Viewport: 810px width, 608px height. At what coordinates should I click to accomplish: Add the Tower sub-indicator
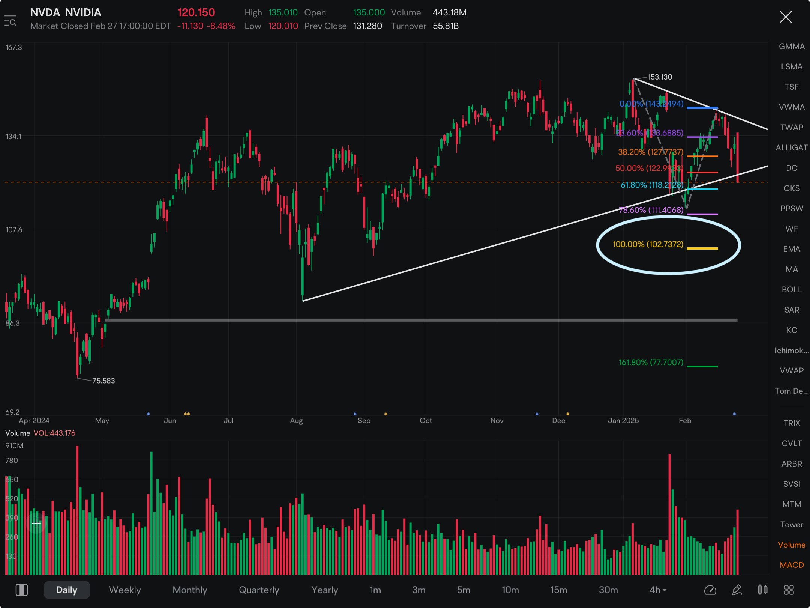coord(792,525)
